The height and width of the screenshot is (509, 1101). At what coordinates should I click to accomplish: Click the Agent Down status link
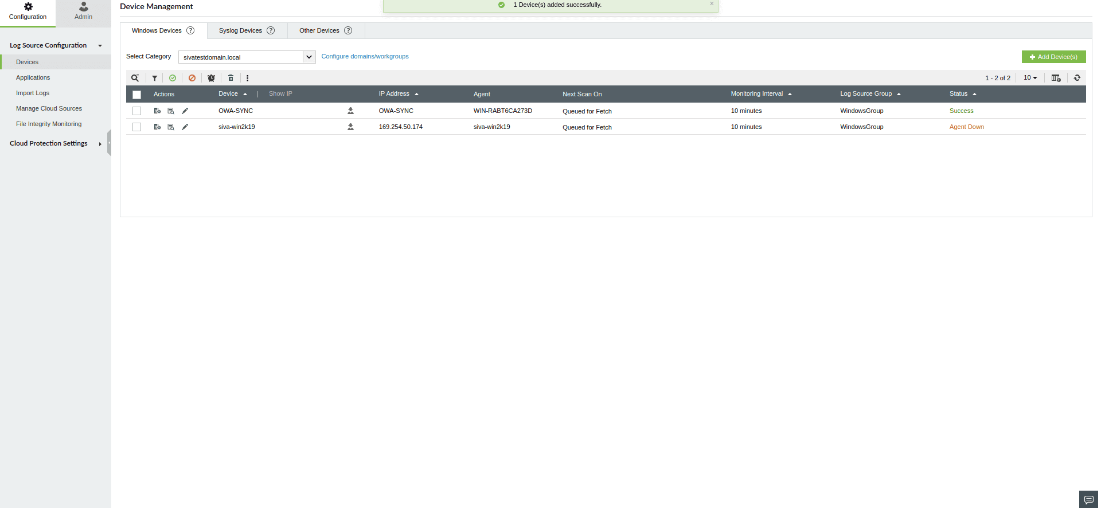(966, 127)
